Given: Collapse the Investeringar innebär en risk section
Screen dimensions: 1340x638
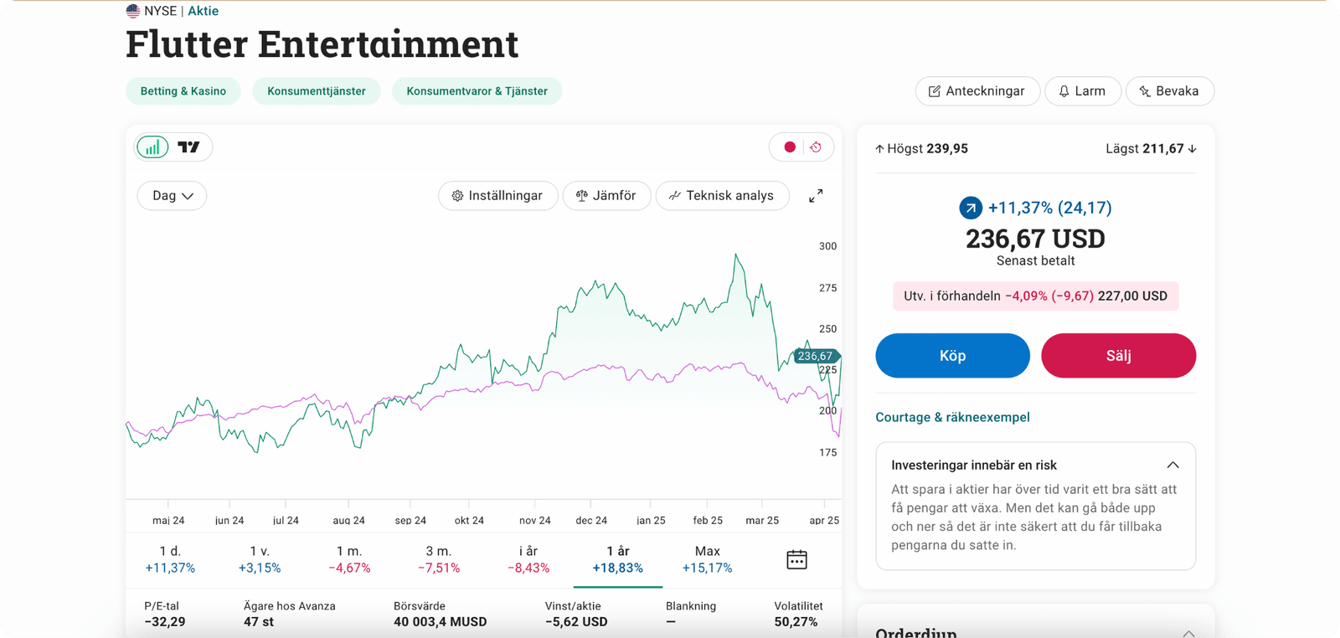Looking at the screenshot, I should coord(1172,465).
